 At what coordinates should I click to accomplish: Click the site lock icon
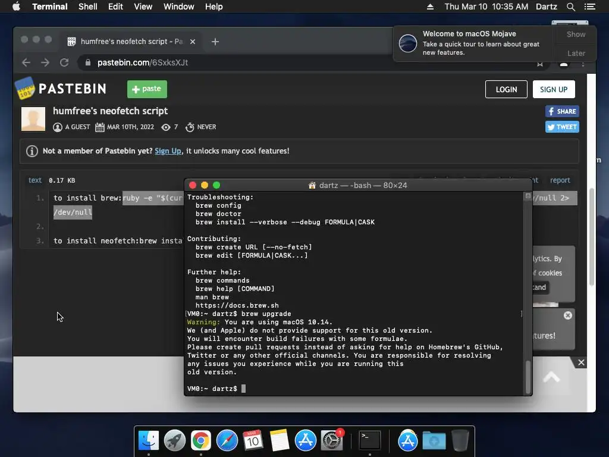pyautogui.click(x=88, y=62)
